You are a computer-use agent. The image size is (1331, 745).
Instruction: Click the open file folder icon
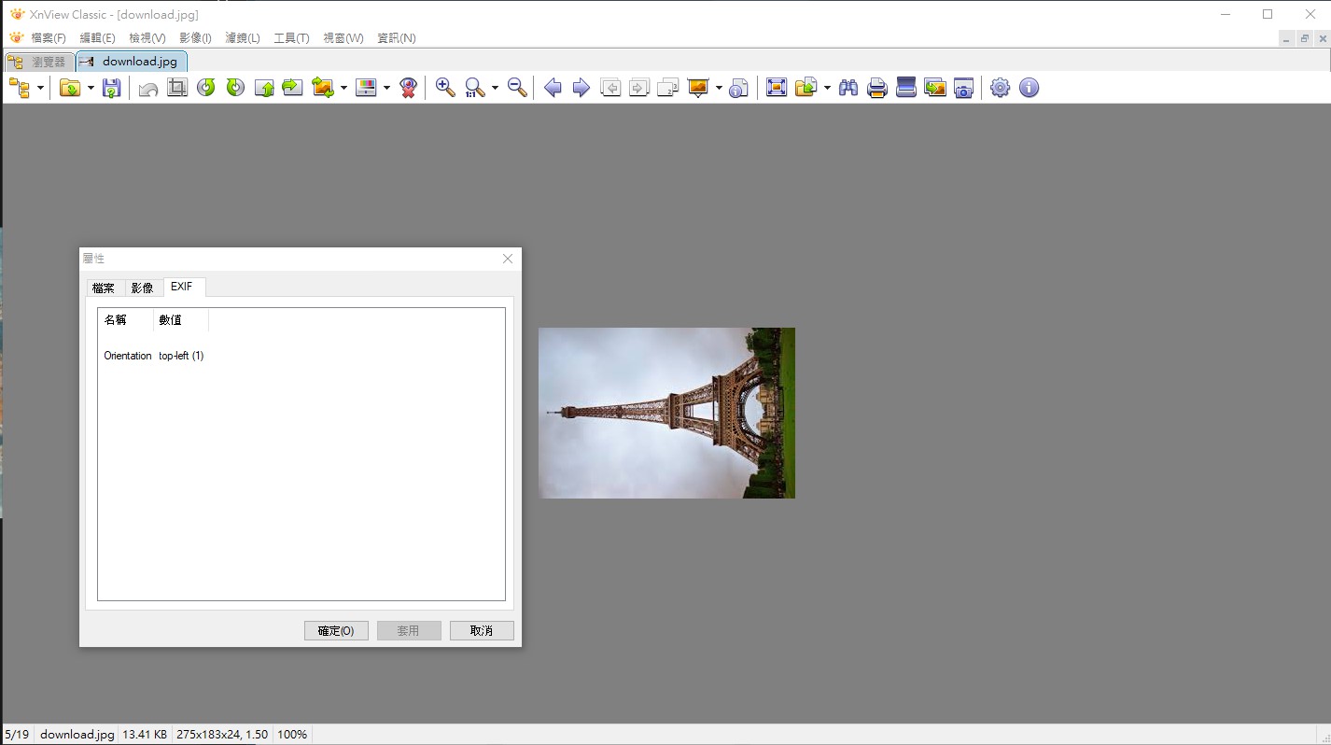pos(70,88)
